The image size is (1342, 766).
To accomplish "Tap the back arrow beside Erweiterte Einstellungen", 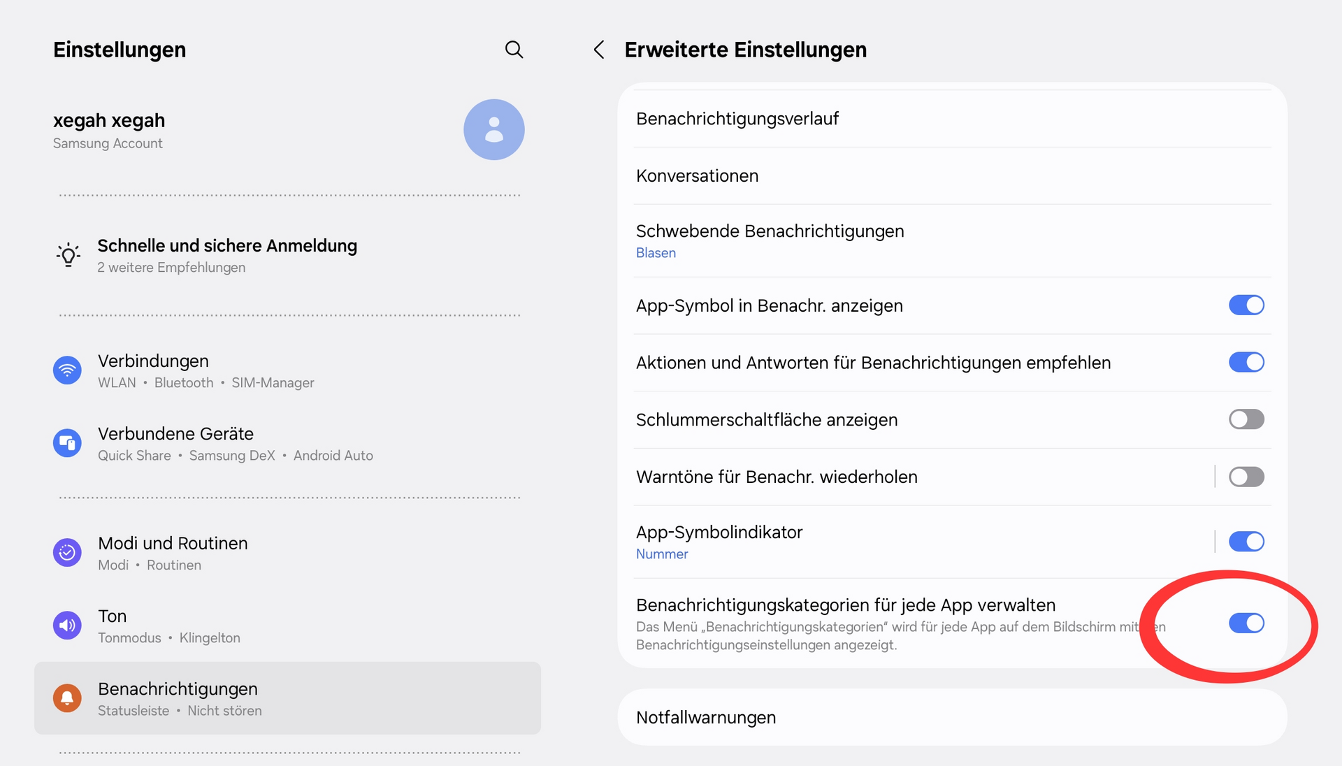I will tap(599, 50).
